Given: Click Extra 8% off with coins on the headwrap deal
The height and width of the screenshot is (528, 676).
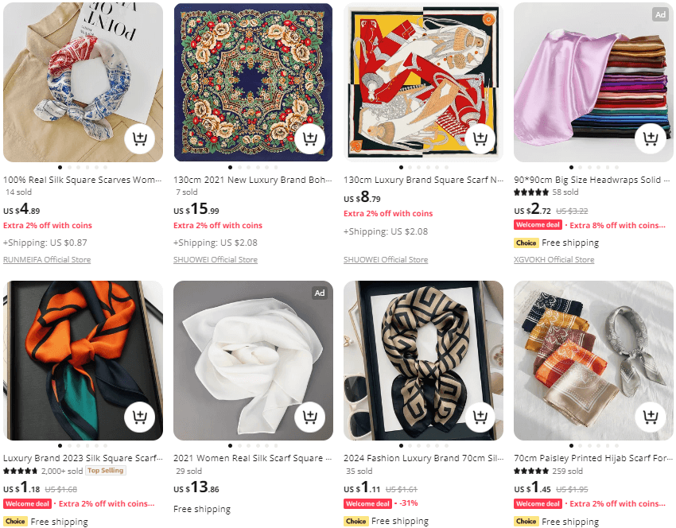Looking at the screenshot, I should coord(617,225).
